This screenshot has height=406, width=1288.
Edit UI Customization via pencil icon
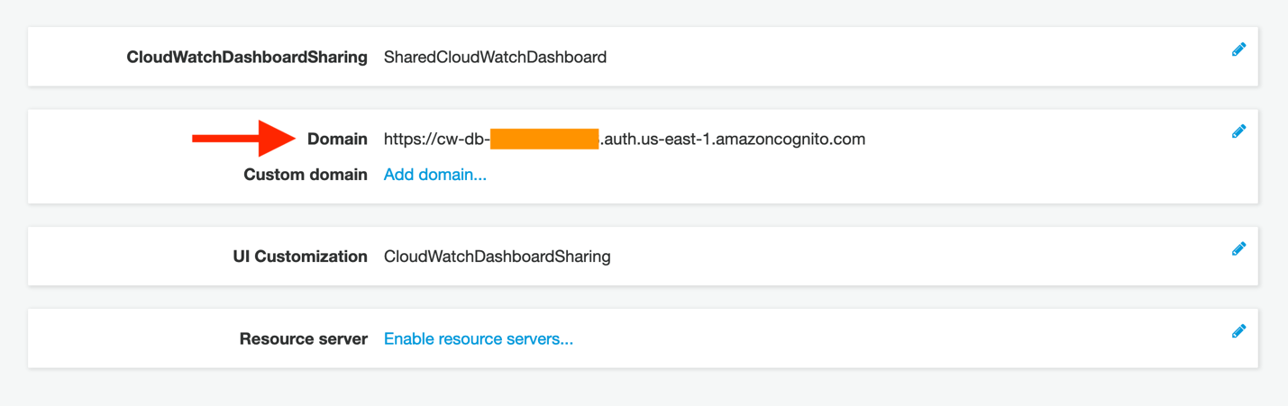pos(1238,248)
